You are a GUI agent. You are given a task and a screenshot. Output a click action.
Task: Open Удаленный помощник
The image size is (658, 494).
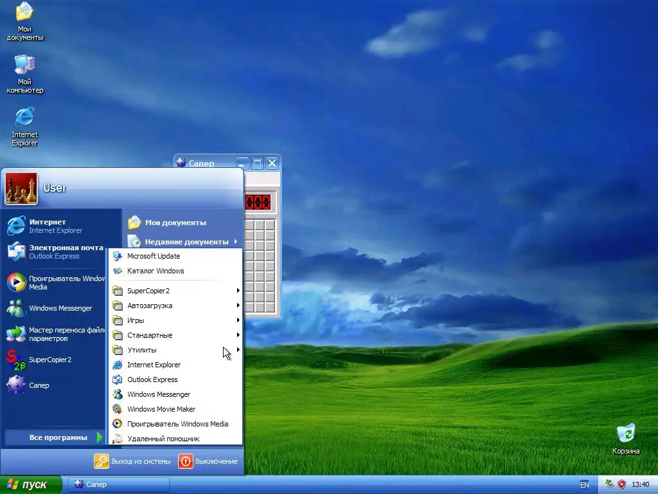(175, 439)
